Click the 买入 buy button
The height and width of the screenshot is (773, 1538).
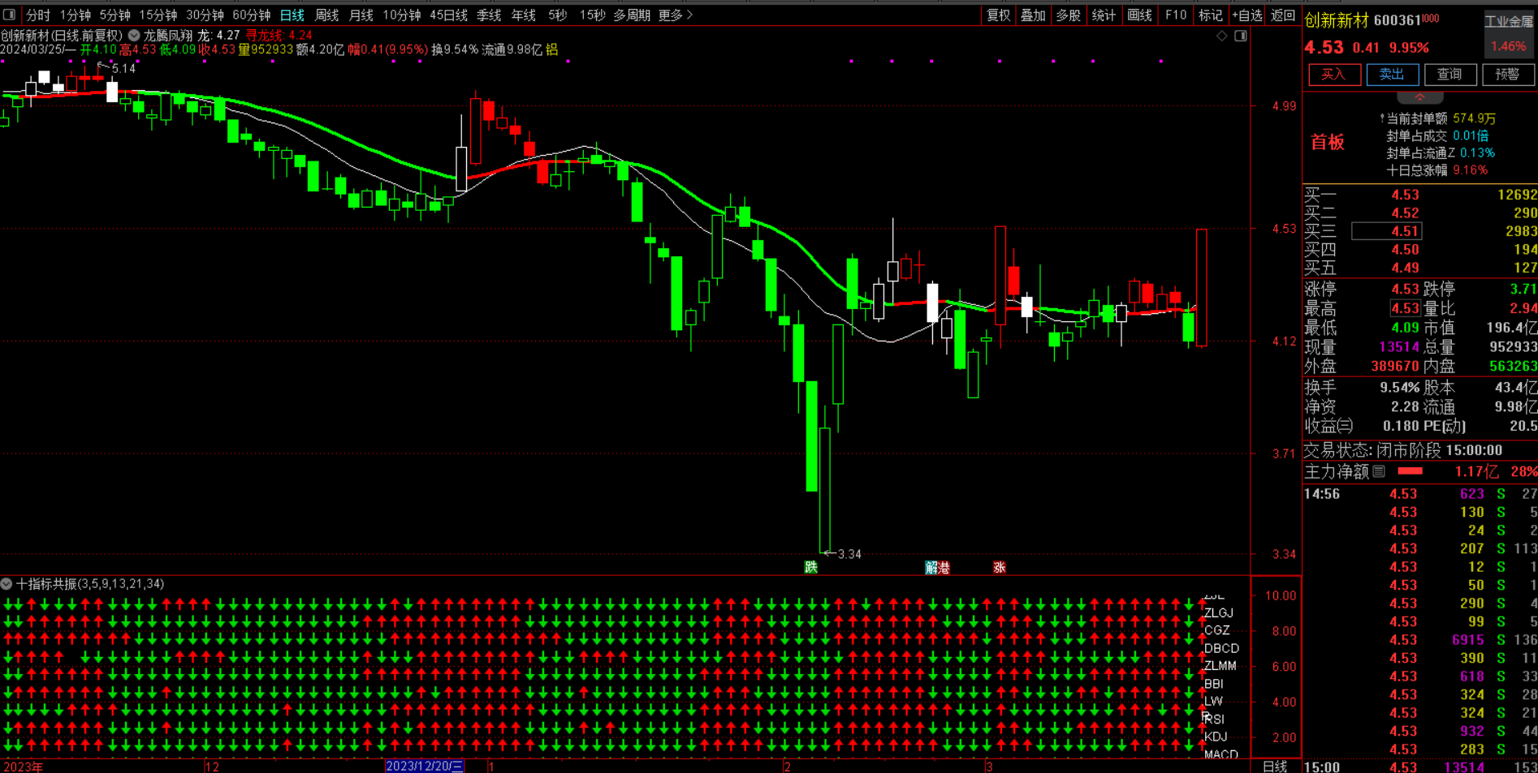1334,75
